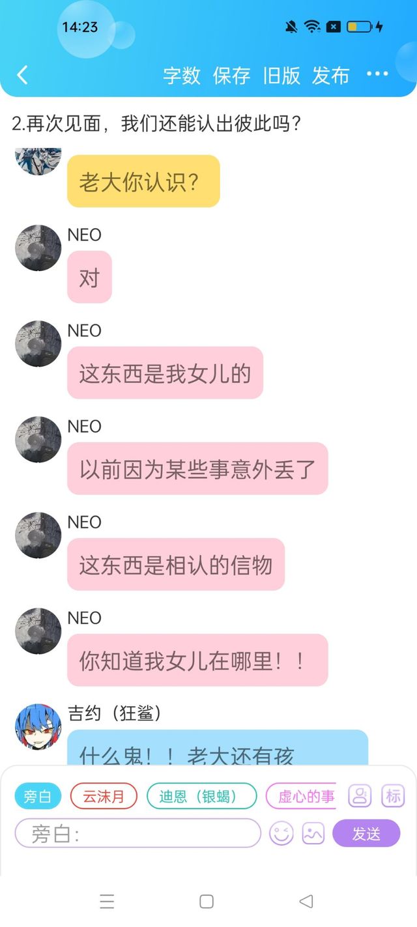Insert a picture using the image icon
This screenshot has width=417, height=927.
pyautogui.click(x=313, y=833)
